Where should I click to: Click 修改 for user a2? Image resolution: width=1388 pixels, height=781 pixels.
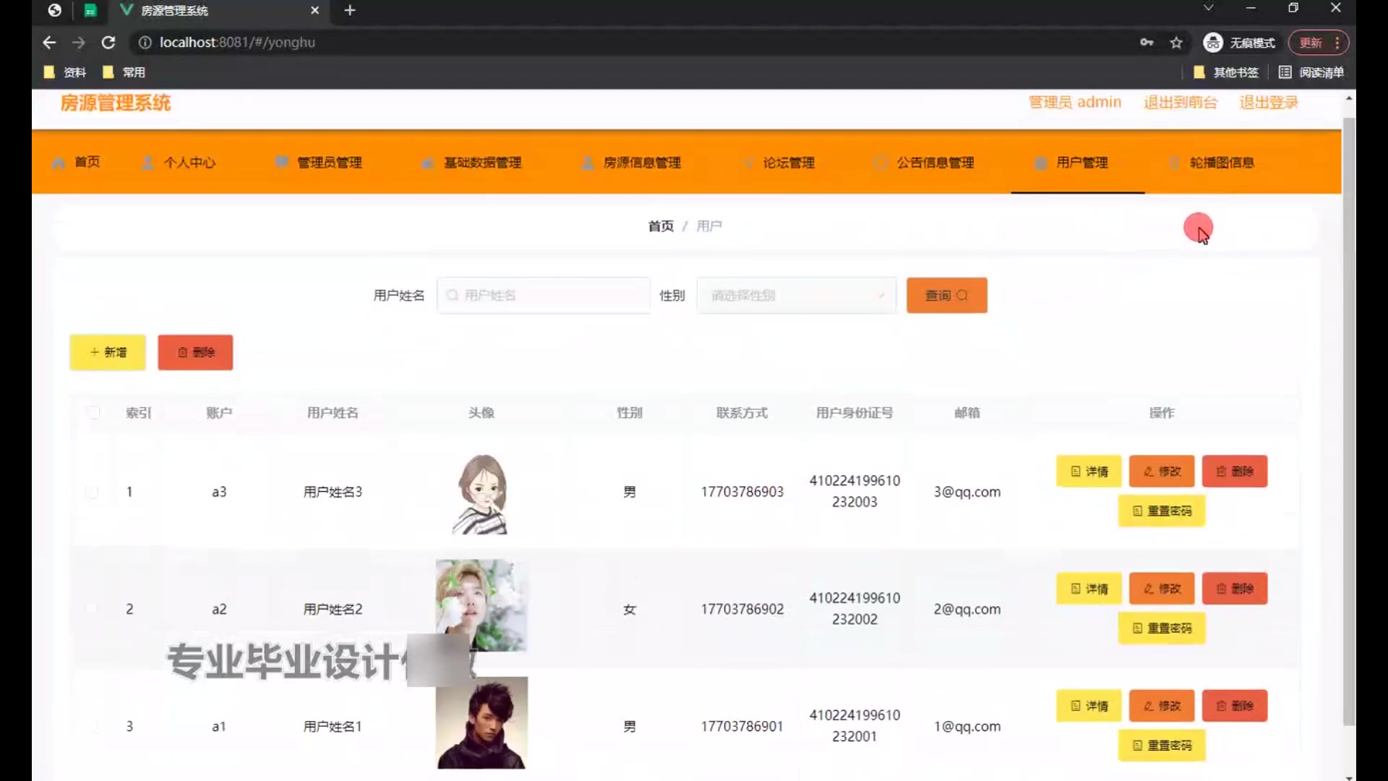(x=1162, y=589)
